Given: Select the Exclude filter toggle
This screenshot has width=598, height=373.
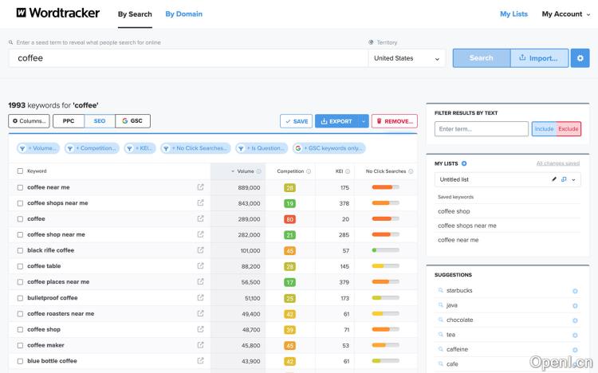Looking at the screenshot, I should coord(568,129).
